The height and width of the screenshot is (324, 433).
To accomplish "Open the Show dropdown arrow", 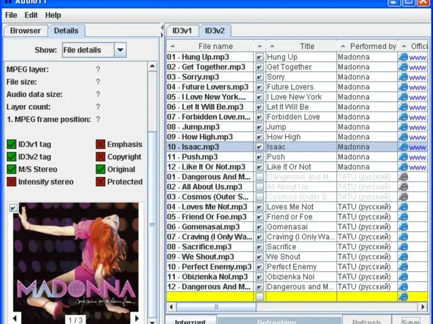I will pyautogui.click(x=120, y=50).
